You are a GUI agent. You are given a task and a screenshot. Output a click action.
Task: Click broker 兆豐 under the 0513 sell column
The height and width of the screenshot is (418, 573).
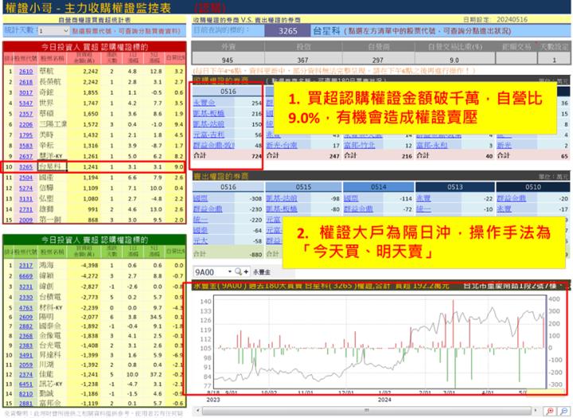pyautogui.click(x=423, y=198)
